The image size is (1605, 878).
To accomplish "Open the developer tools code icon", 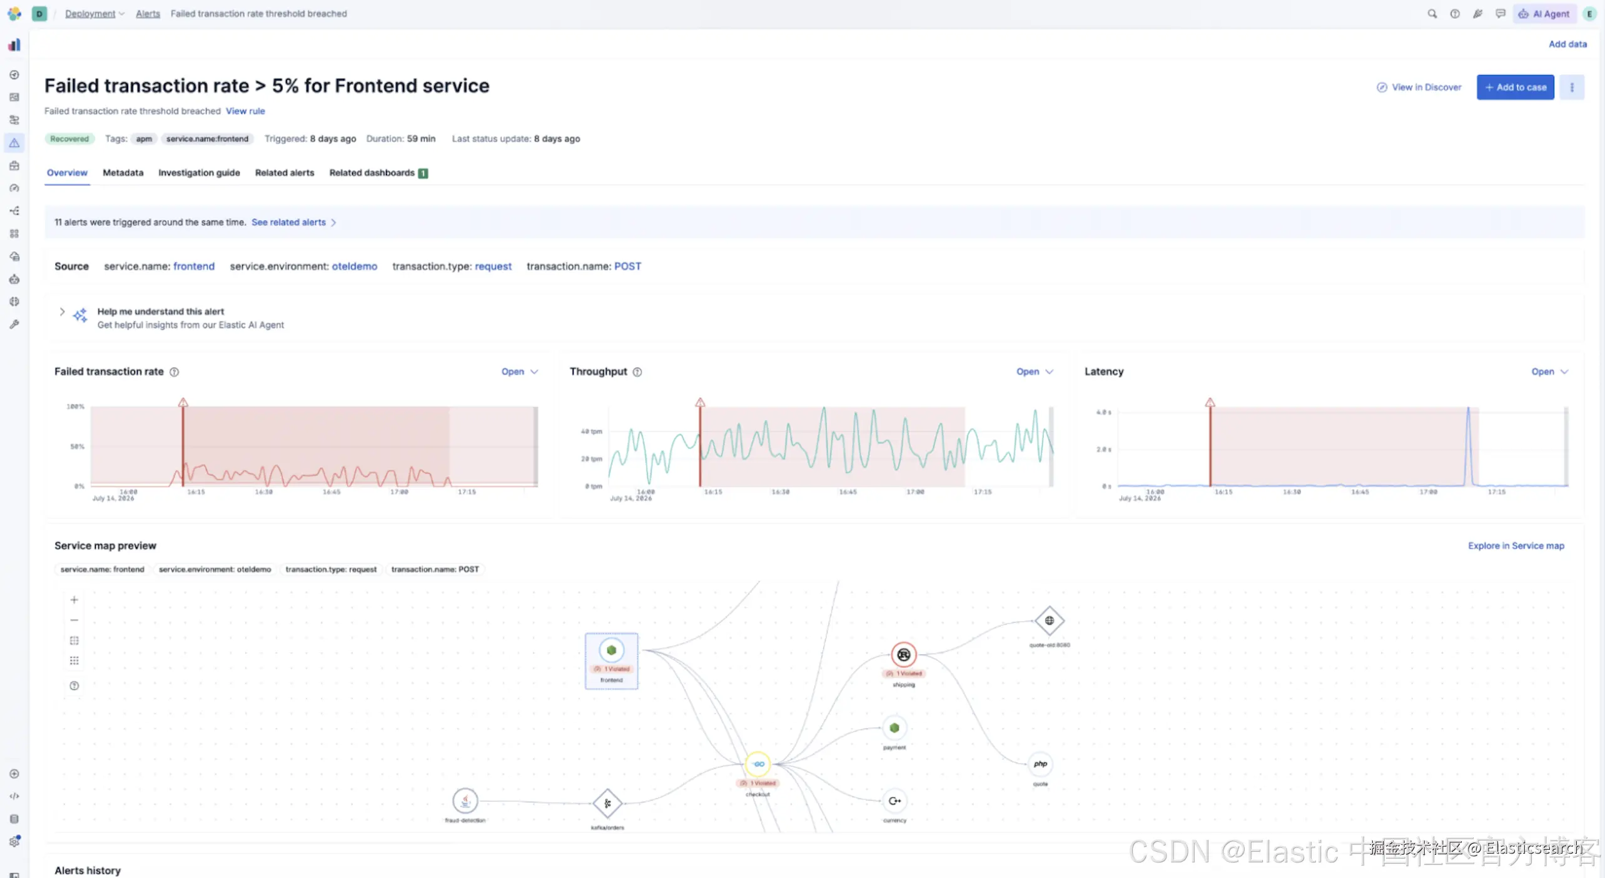I will pyautogui.click(x=14, y=796).
